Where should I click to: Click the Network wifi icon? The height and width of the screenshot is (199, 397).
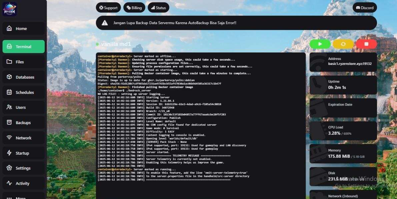[x=9, y=138]
